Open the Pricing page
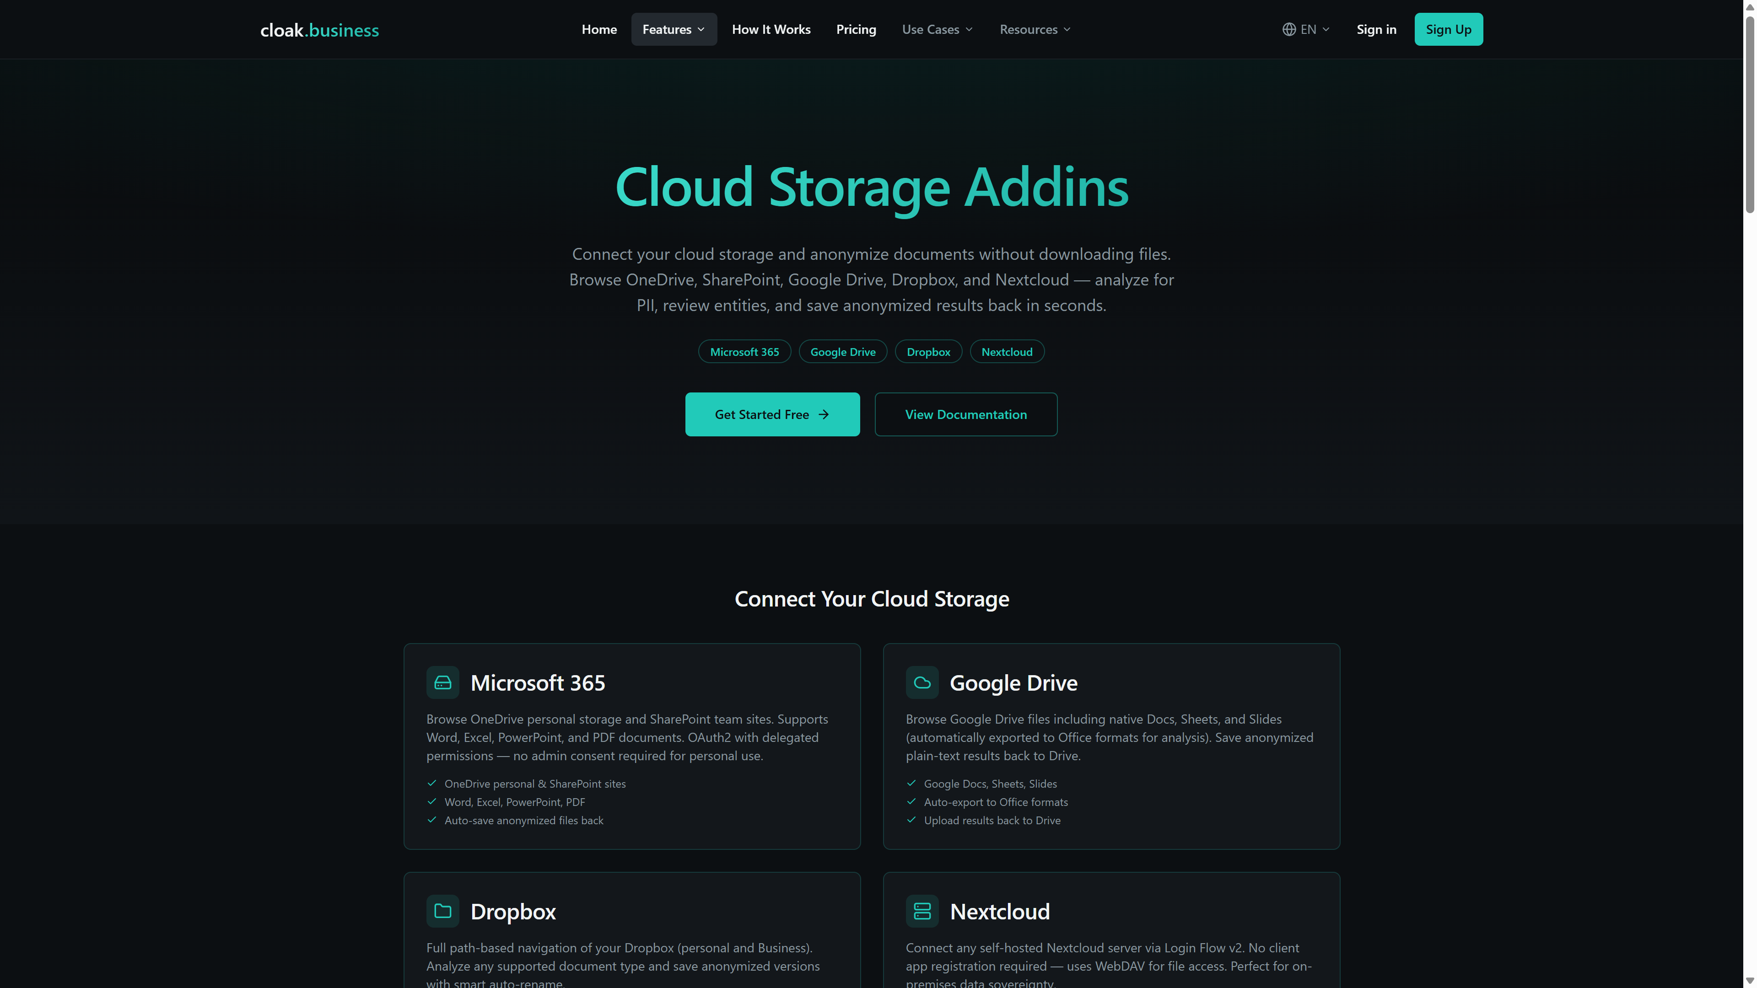1757x988 pixels. coord(856,29)
